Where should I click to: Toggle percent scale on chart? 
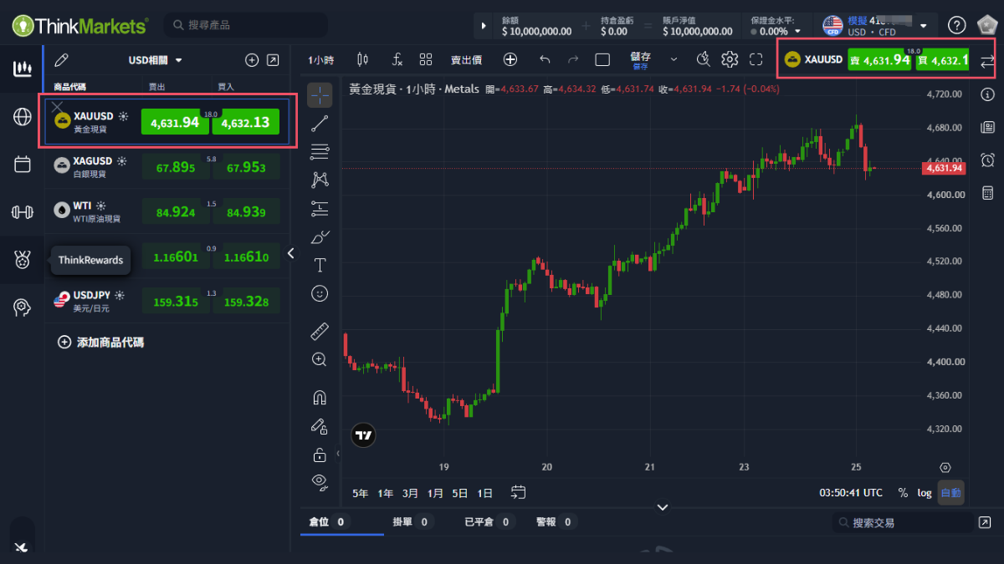[903, 493]
